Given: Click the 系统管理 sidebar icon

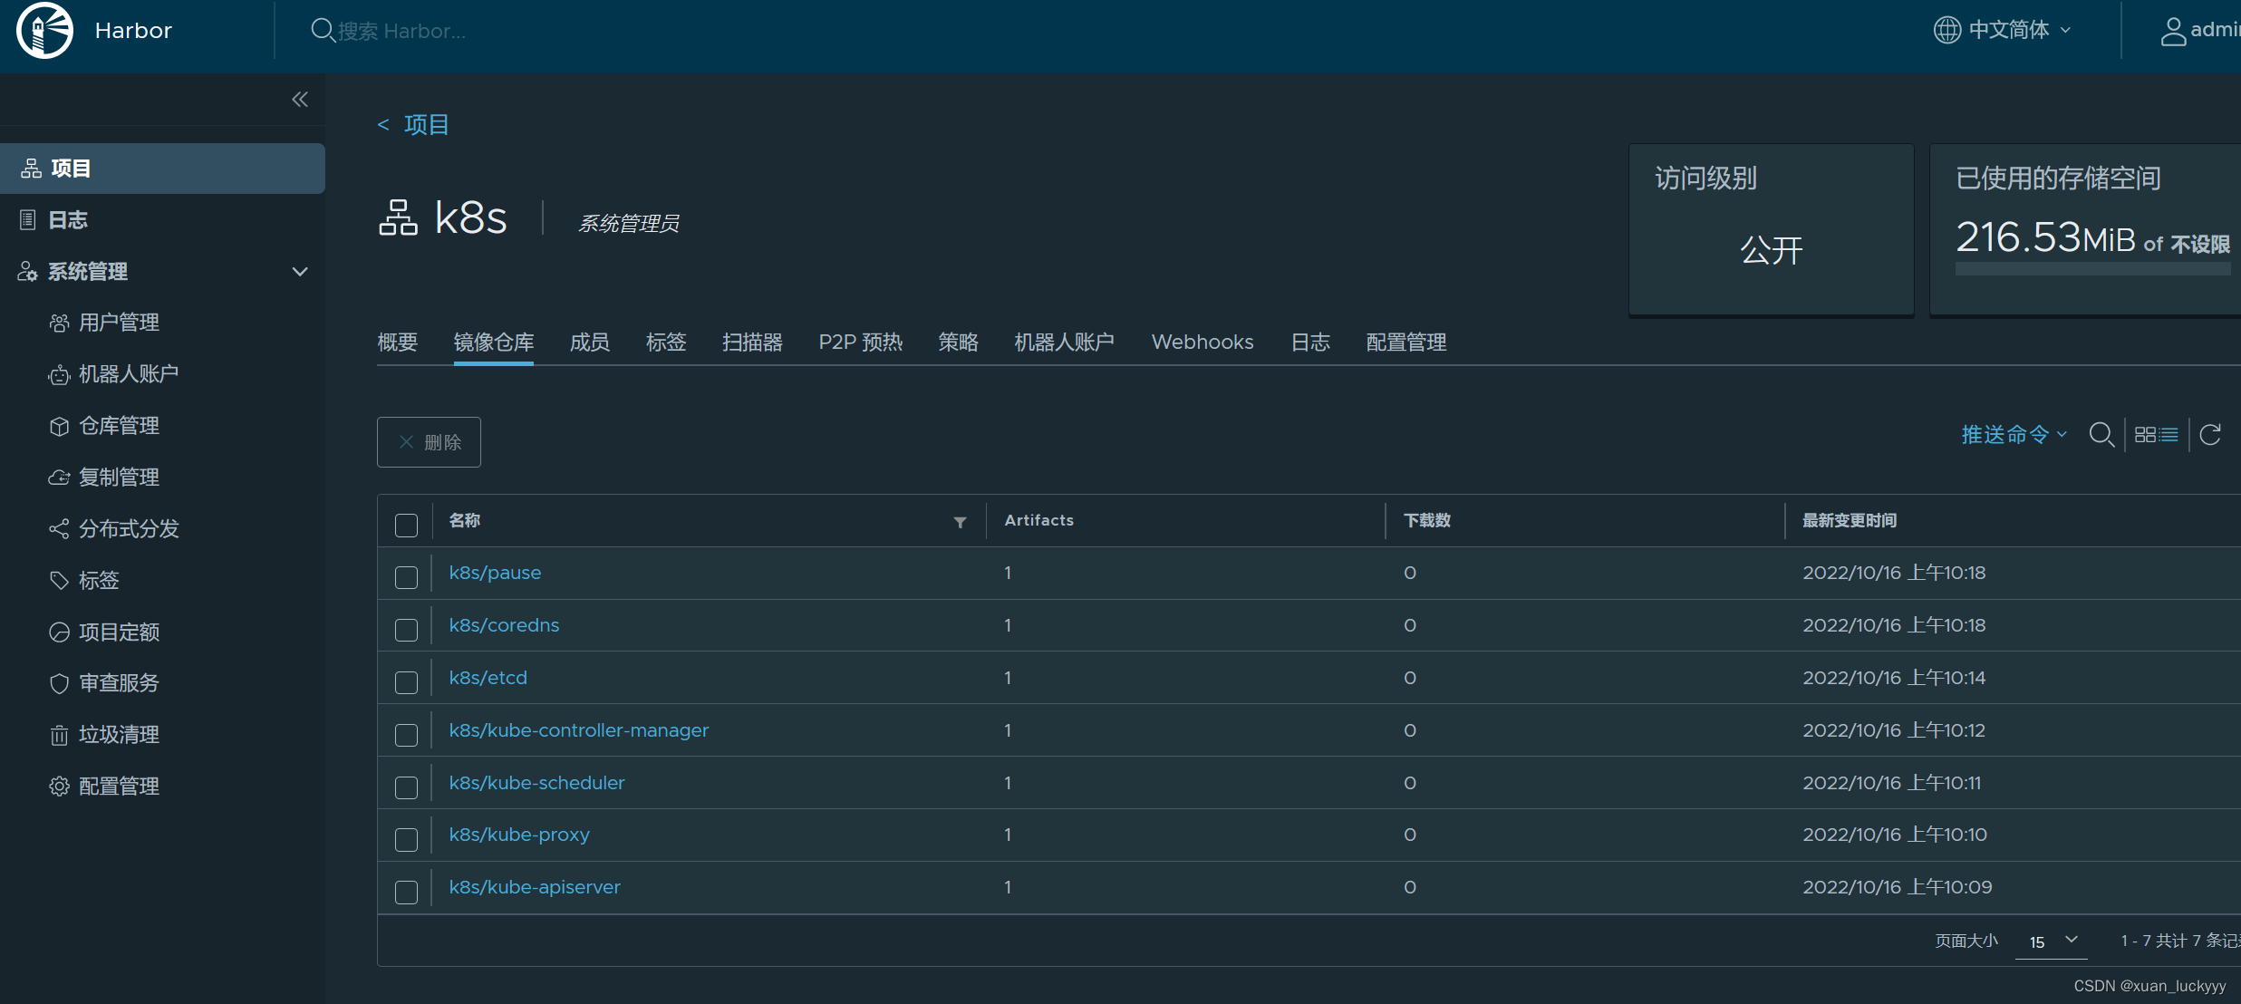Looking at the screenshot, I should [28, 272].
